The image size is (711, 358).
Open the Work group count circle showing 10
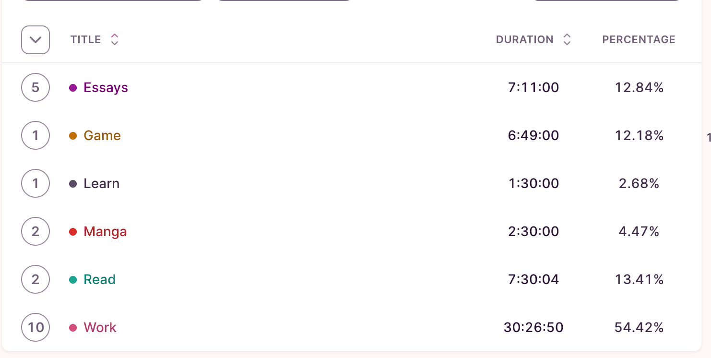coord(36,327)
